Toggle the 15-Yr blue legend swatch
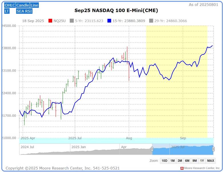 [109, 21]
